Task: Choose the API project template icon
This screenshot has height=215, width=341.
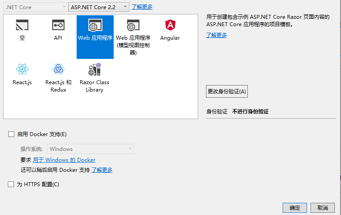Action: point(58,25)
